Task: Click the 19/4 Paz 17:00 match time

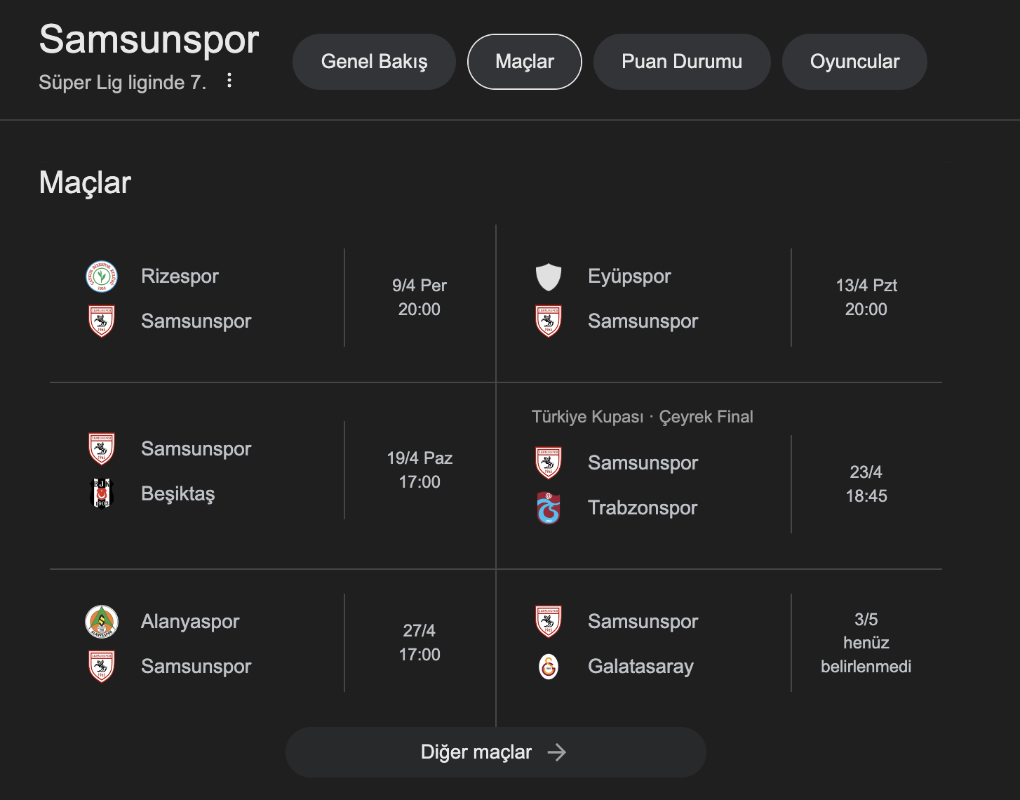Action: click(420, 469)
